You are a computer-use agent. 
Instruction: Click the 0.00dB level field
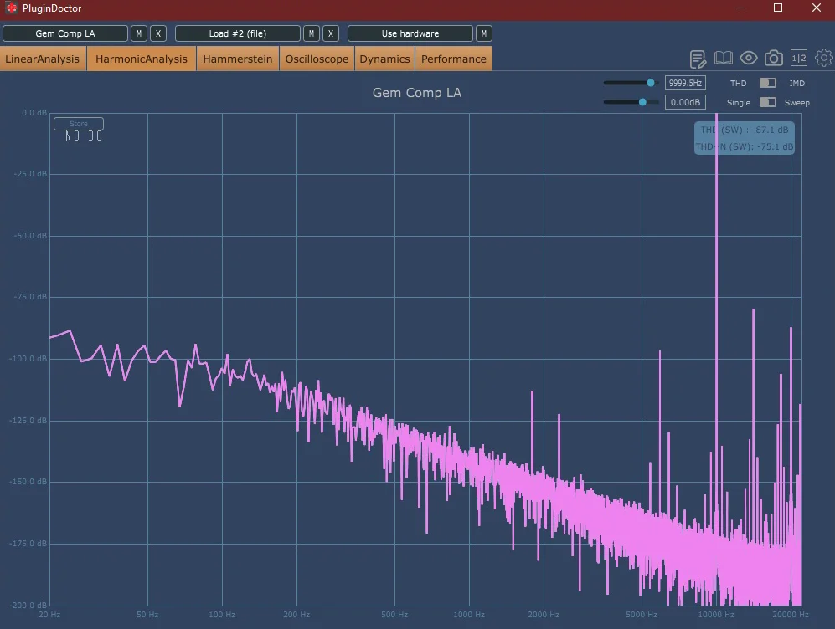pyautogui.click(x=685, y=102)
